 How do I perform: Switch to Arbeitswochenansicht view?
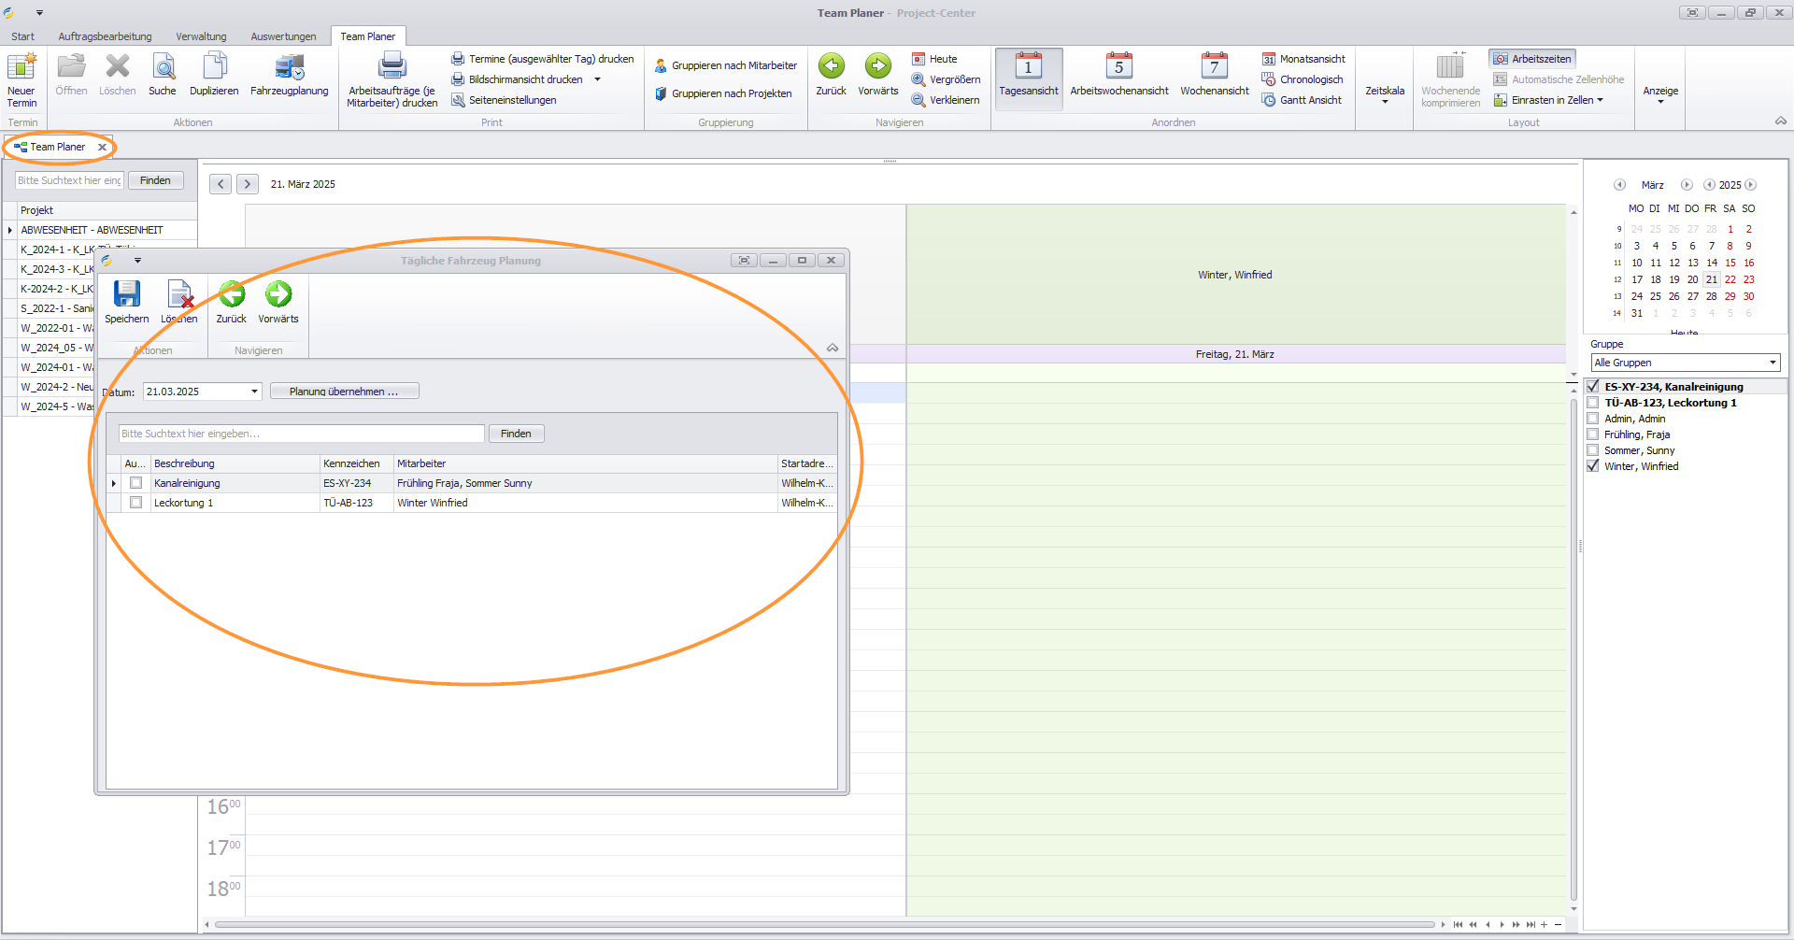(1118, 69)
